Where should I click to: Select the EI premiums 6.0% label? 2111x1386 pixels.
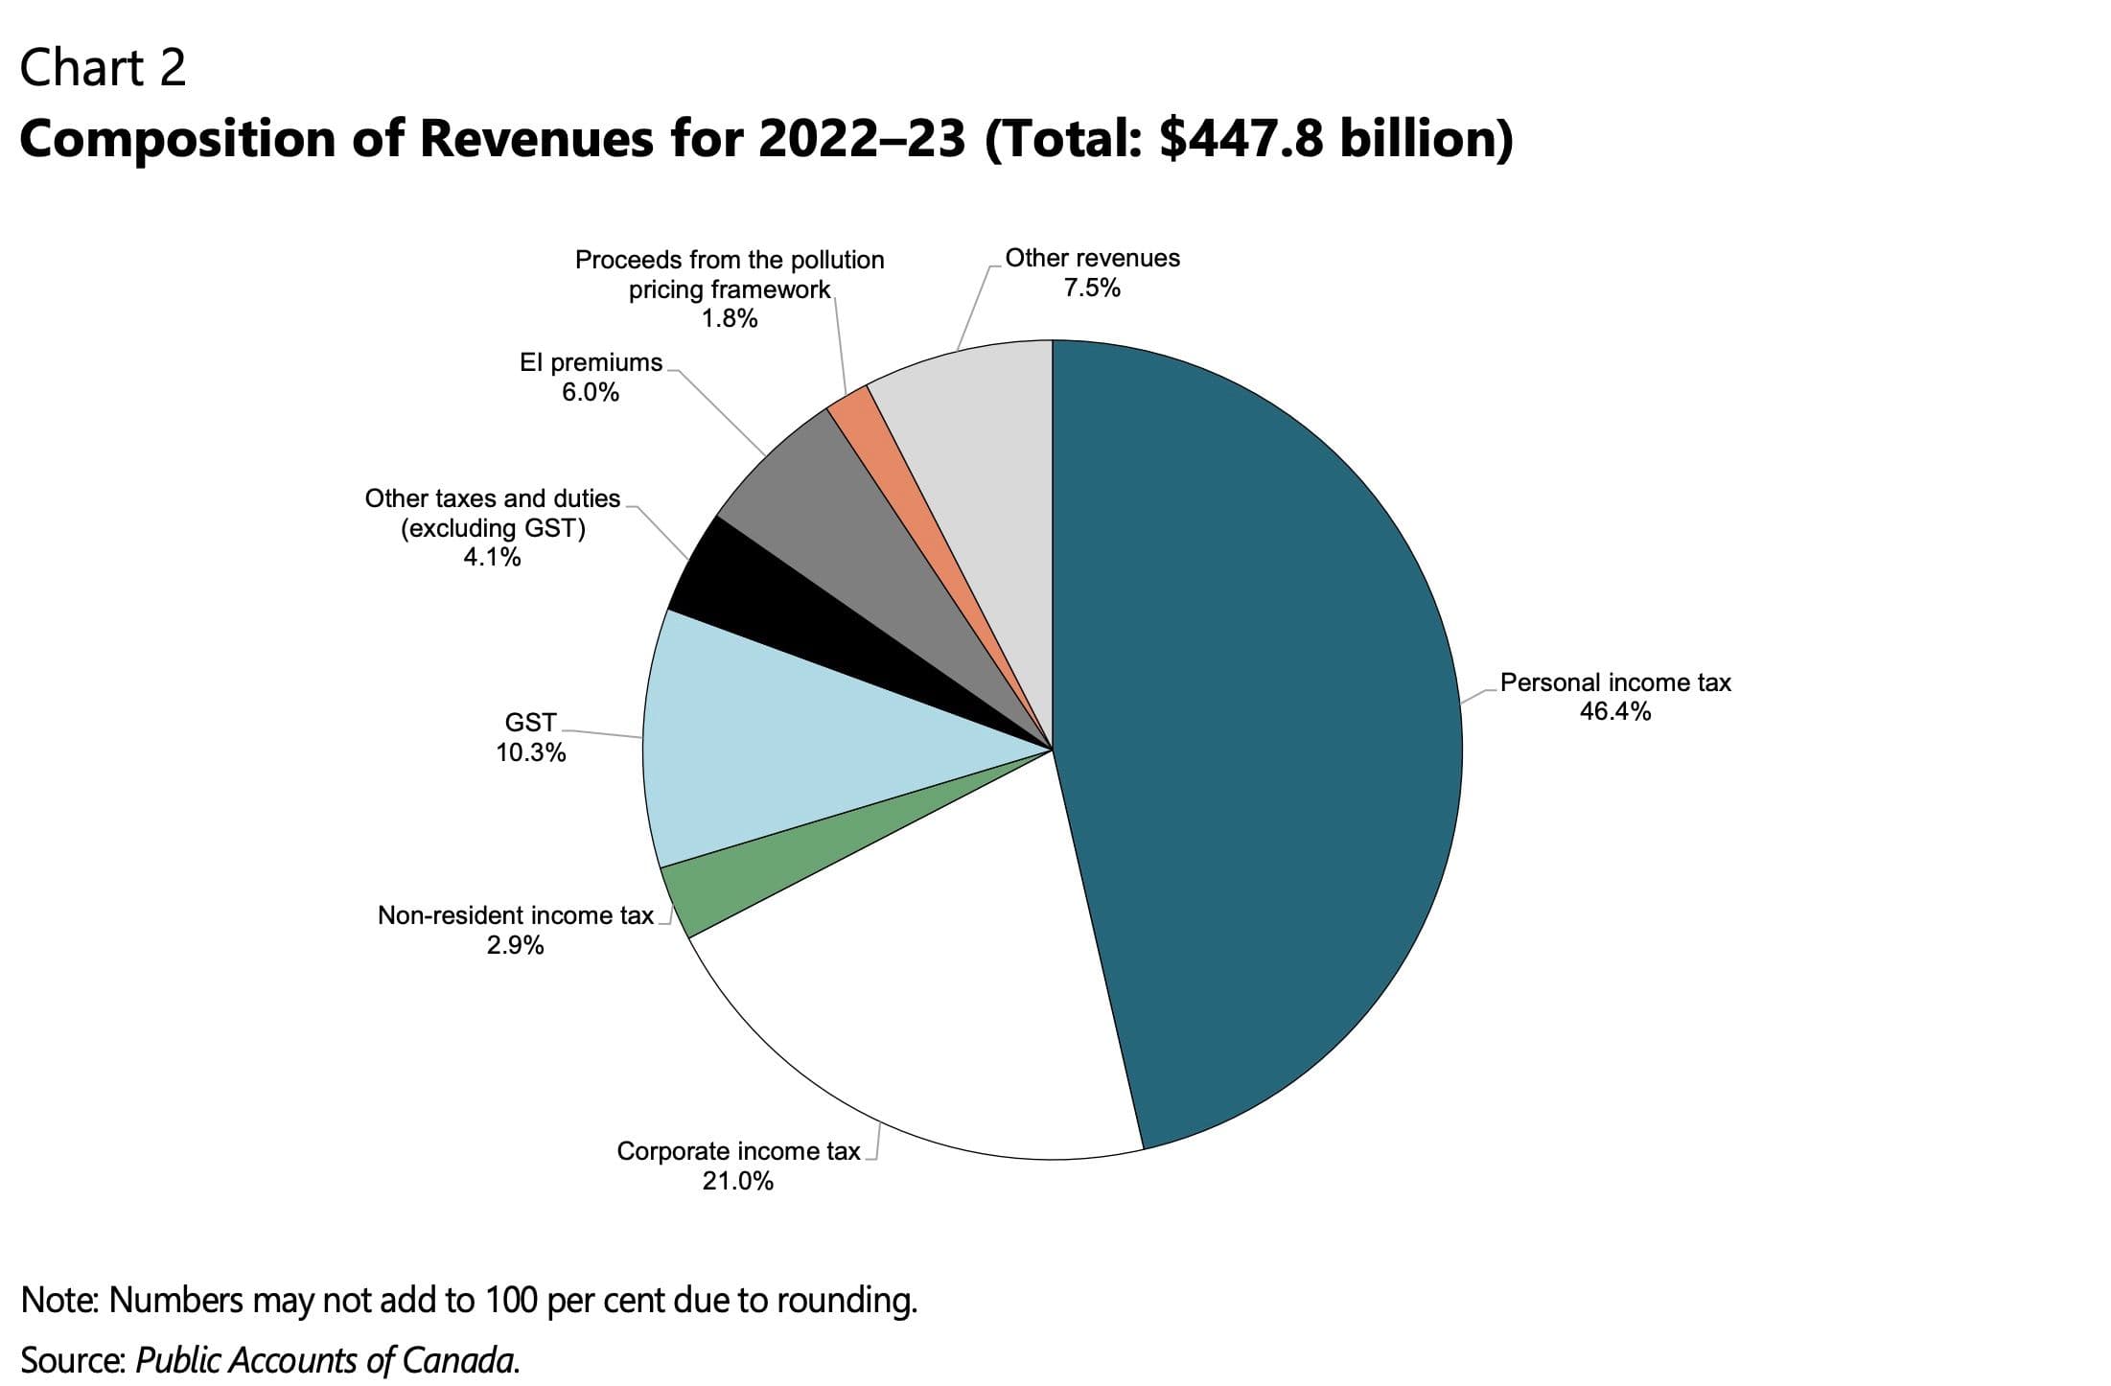pyautogui.click(x=591, y=377)
